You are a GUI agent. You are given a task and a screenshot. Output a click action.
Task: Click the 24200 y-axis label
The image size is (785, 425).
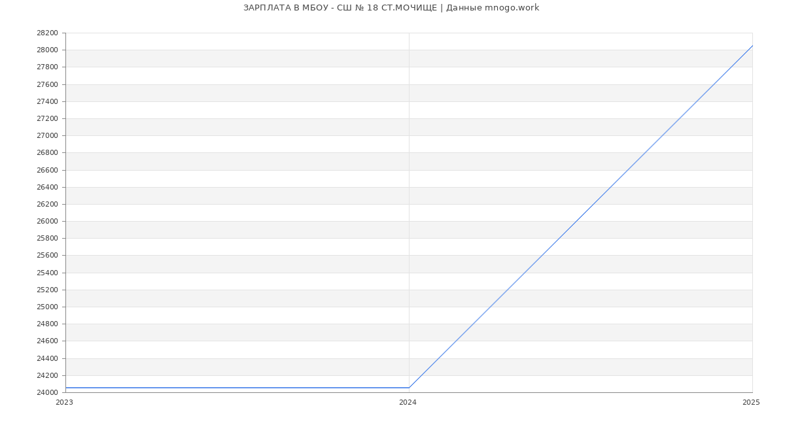click(47, 376)
